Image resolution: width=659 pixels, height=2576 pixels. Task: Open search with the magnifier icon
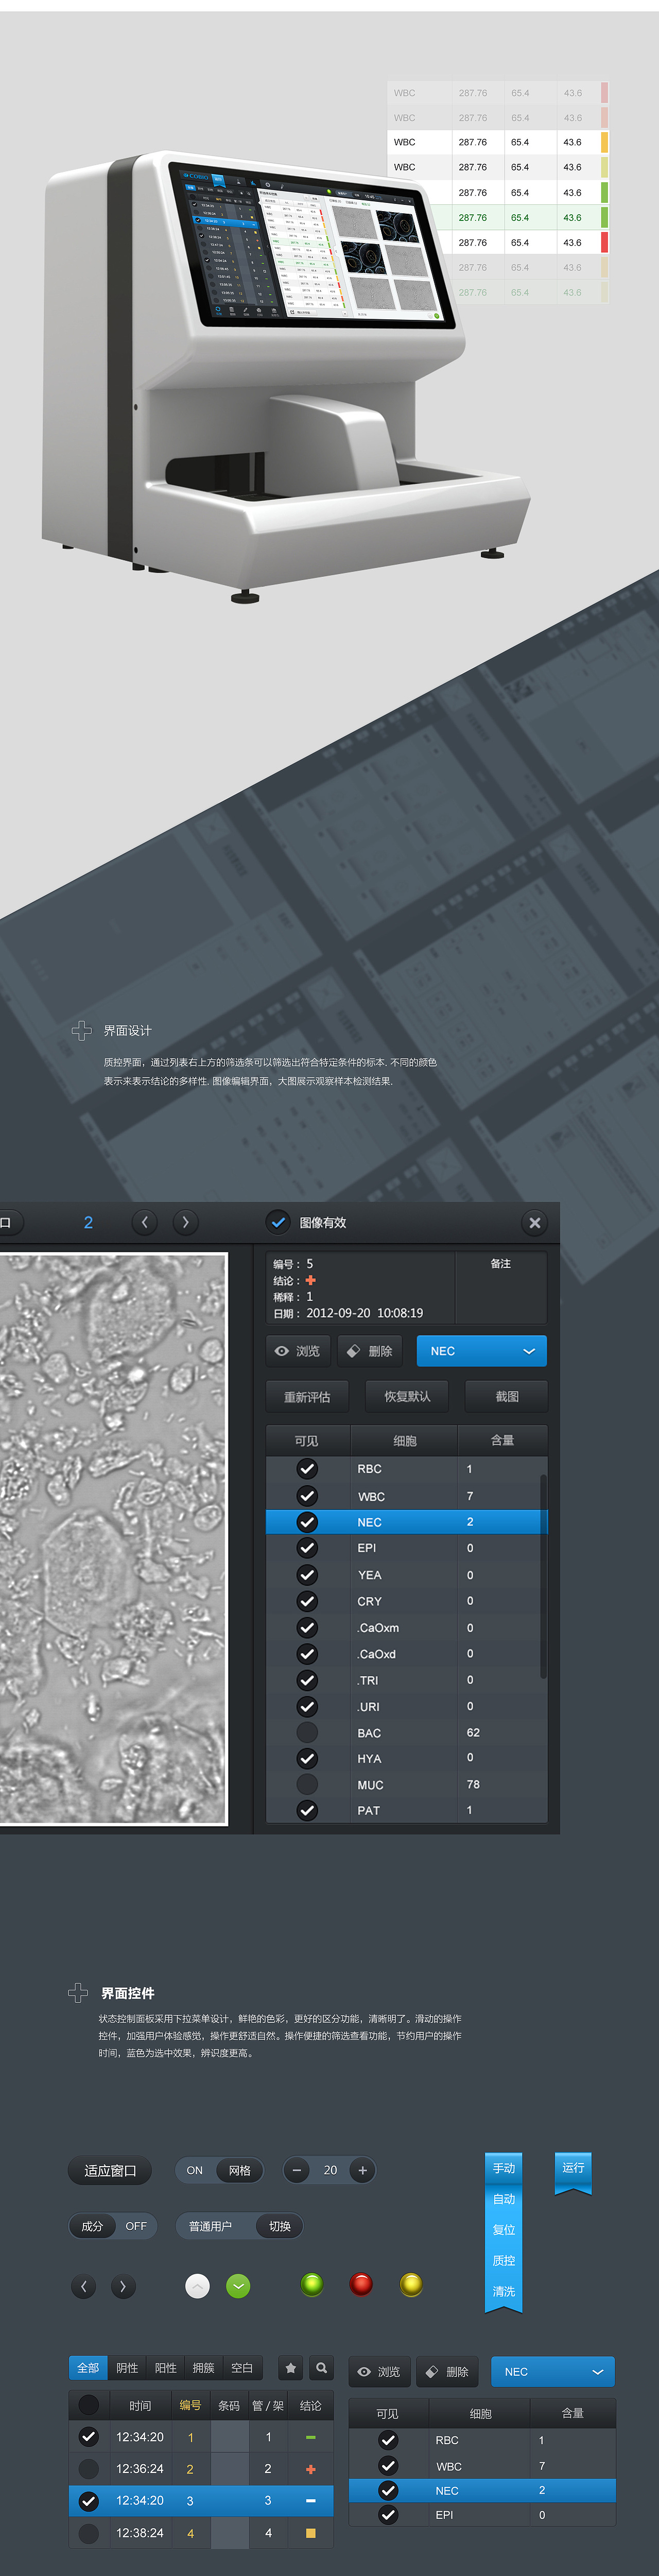[321, 2368]
